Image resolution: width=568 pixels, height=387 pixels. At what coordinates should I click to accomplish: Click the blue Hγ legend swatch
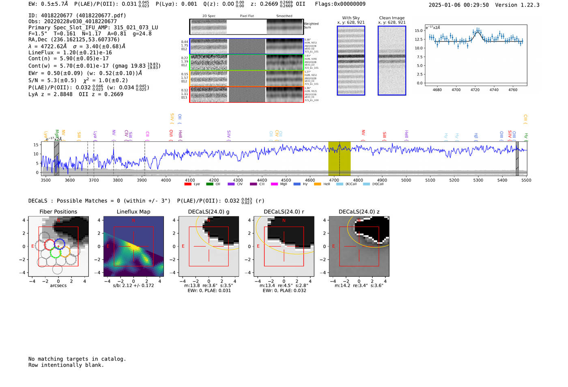[x=297, y=184]
